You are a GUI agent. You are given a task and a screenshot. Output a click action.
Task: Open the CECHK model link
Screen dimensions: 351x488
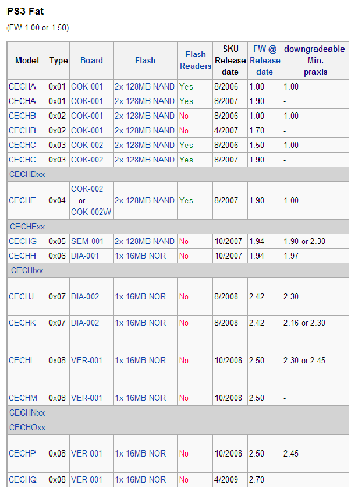22,323
